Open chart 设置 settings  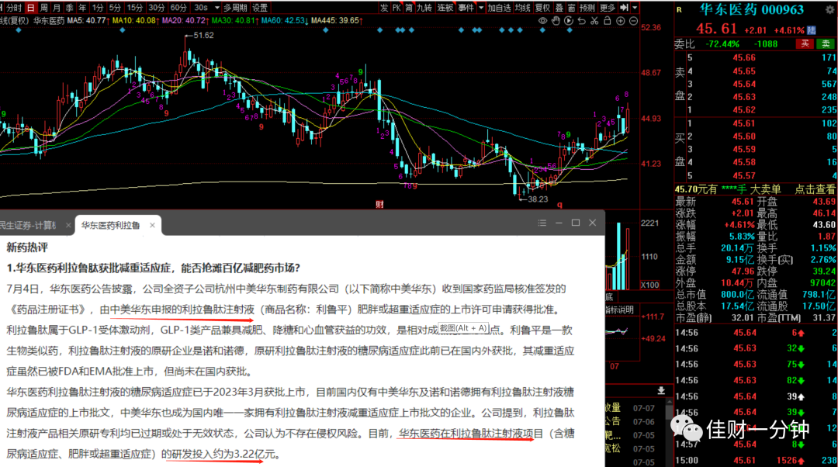[260, 8]
